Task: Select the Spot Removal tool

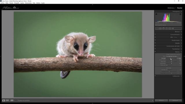Action: [160, 28]
